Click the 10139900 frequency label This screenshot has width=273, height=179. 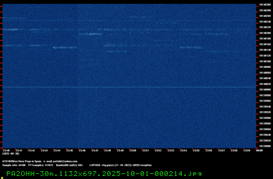(x=265, y=118)
